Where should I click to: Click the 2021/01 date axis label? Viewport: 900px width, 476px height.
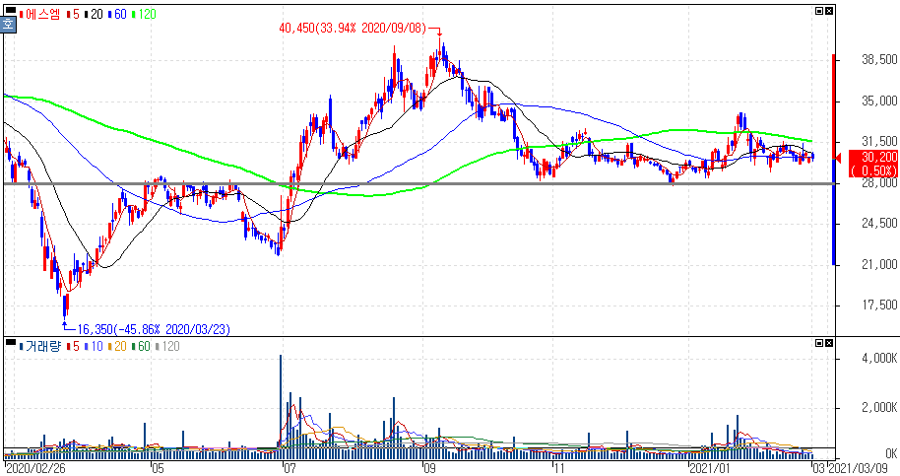[x=709, y=468]
